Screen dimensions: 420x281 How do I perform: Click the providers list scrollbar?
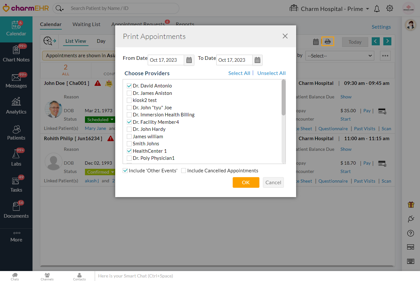point(284,122)
